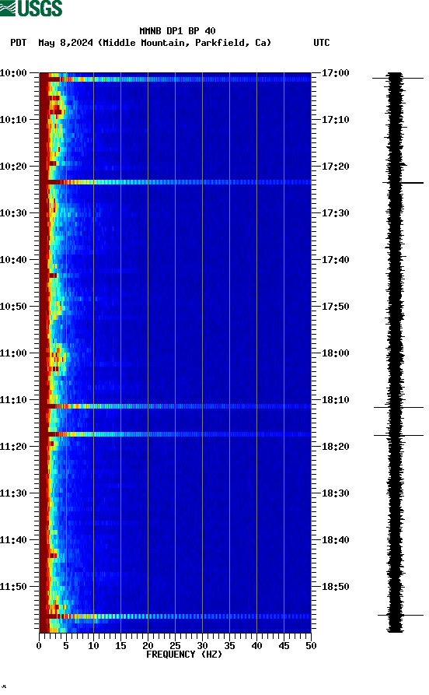The width and height of the screenshot is (429, 695).
Task: Click the '11:40' PDT time label
Action: point(13,540)
